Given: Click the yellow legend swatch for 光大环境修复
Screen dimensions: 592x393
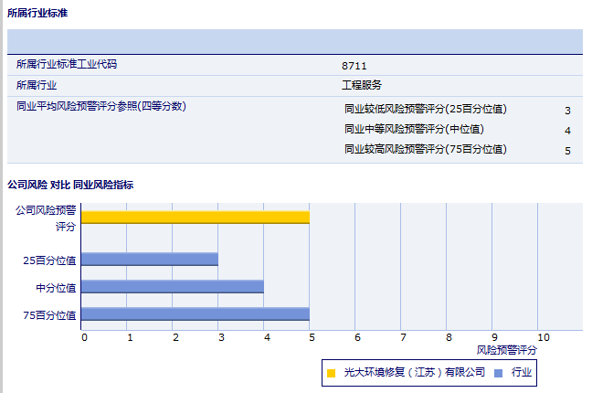Looking at the screenshot, I should coord(331,373).
